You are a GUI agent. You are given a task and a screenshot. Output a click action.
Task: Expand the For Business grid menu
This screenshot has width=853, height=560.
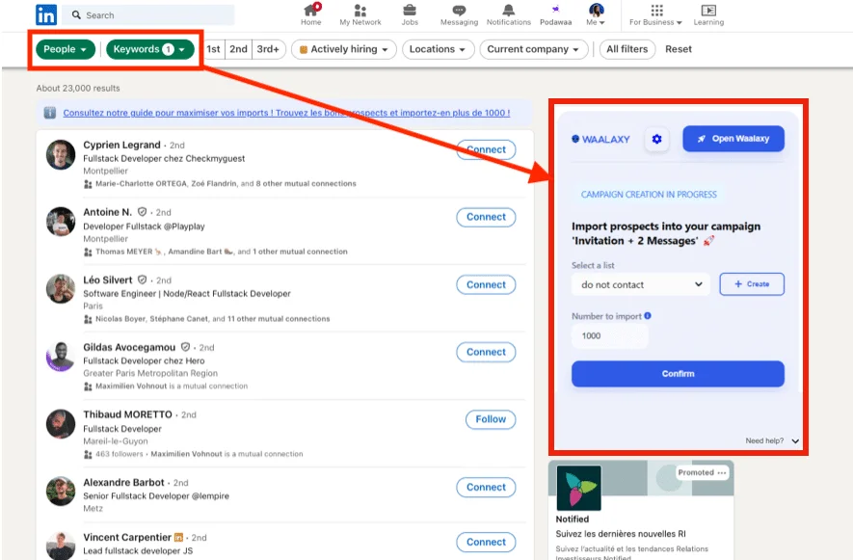click(x=656, y=14)
